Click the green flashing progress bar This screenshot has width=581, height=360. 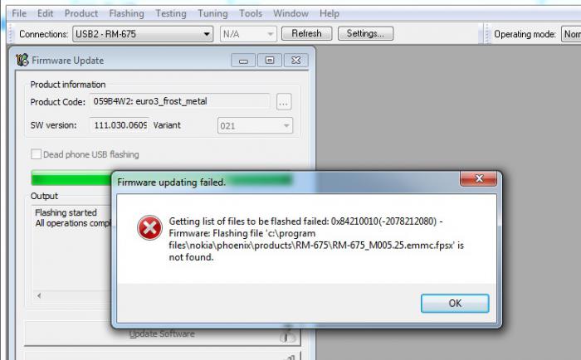71,178
